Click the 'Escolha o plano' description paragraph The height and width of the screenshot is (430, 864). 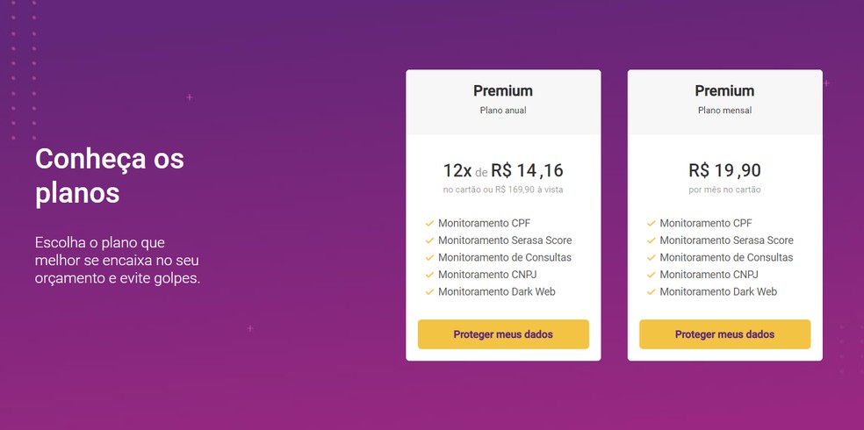click(118, 260)
